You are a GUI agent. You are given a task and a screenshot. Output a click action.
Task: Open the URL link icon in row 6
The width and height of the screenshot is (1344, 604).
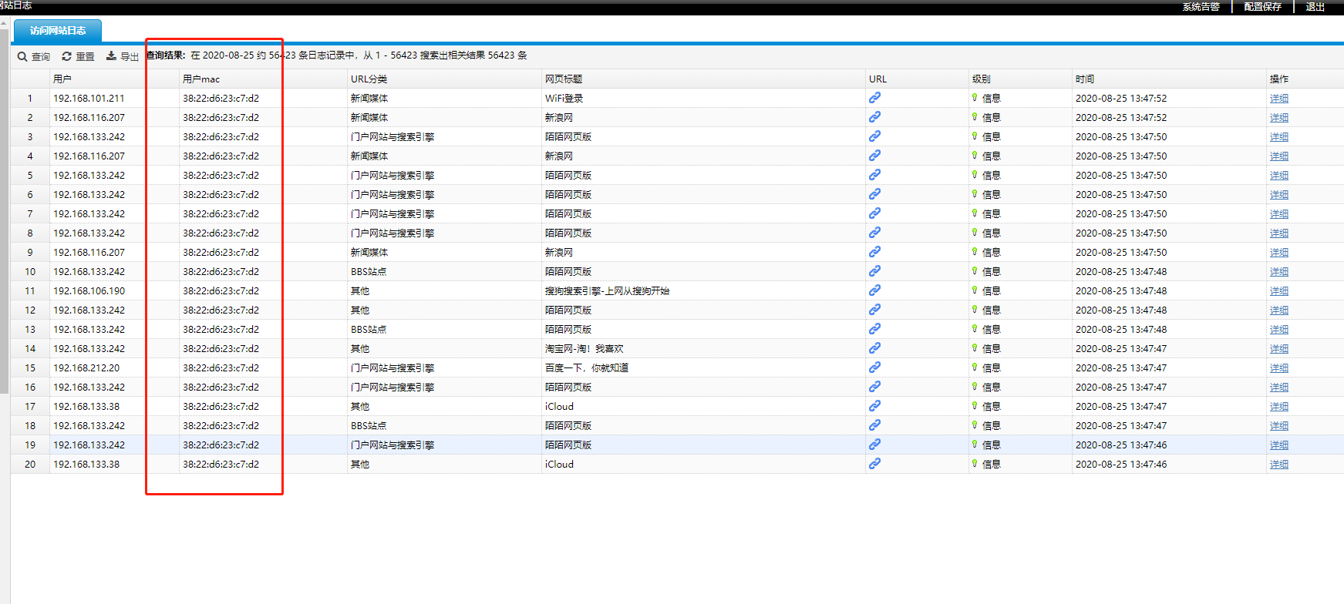[x=874, y=194]
